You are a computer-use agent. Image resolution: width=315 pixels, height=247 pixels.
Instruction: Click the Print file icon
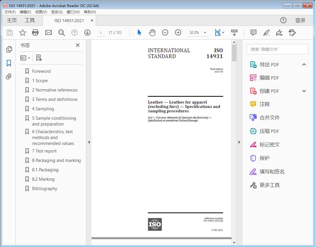pyautogui.click(x=35, y=33)
